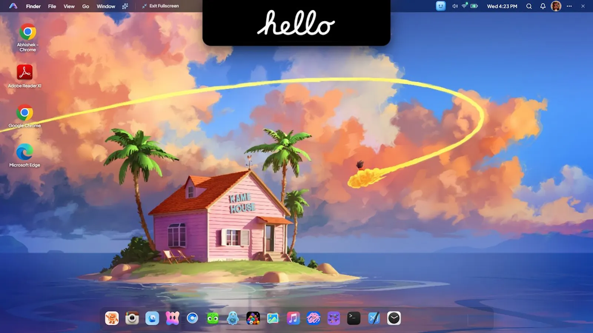The width and height of the screenshot is (593, 333).
Task: Open the blue scribble face dock app
Action: click(x=314, y=318)
